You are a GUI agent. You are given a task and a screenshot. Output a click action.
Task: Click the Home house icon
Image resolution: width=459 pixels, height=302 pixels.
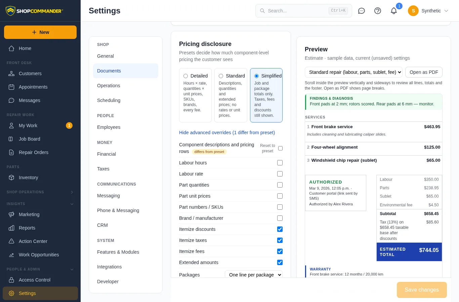tap(11, 48)
